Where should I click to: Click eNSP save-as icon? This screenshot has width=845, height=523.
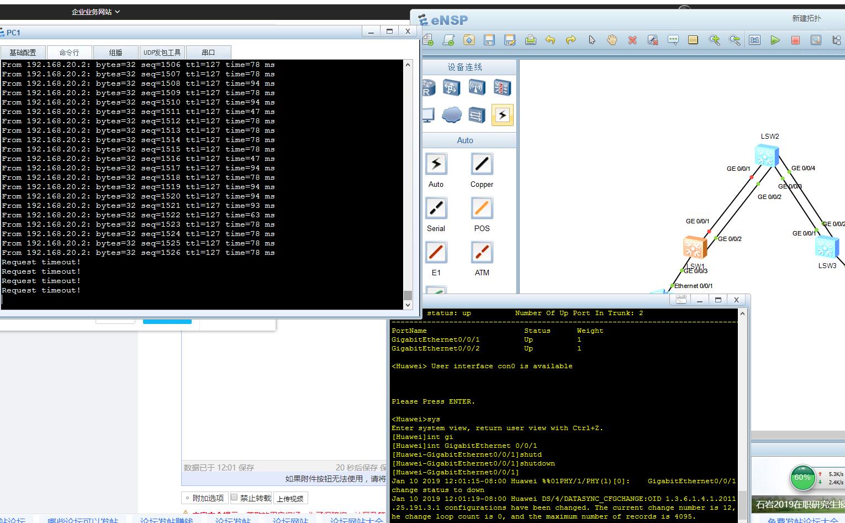[510, 40]
